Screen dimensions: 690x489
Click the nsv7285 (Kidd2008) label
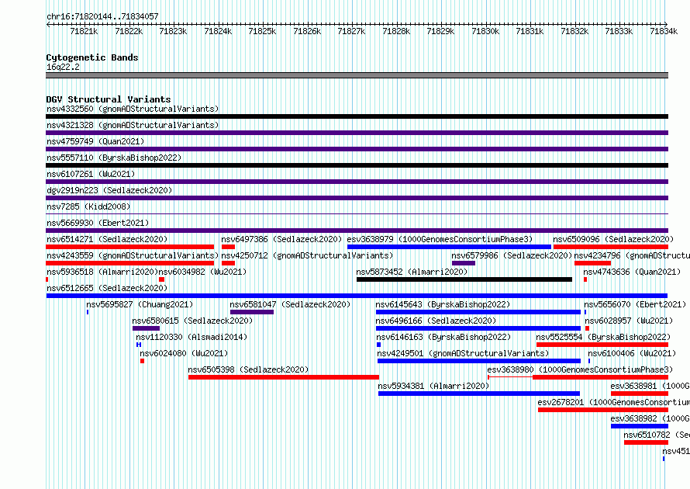(x=88, y=206)
